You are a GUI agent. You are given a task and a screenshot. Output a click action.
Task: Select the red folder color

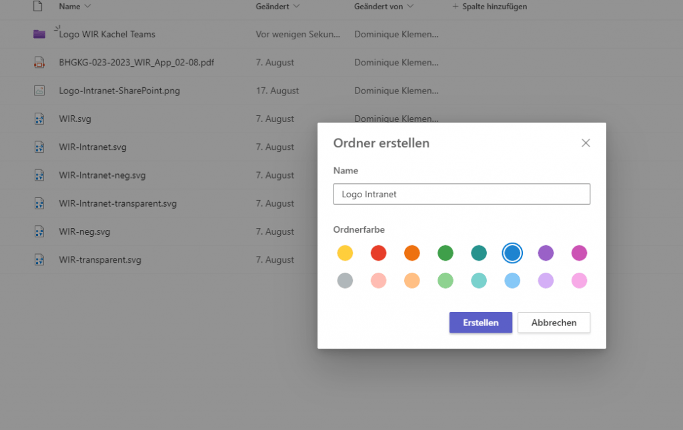(378, 253)
